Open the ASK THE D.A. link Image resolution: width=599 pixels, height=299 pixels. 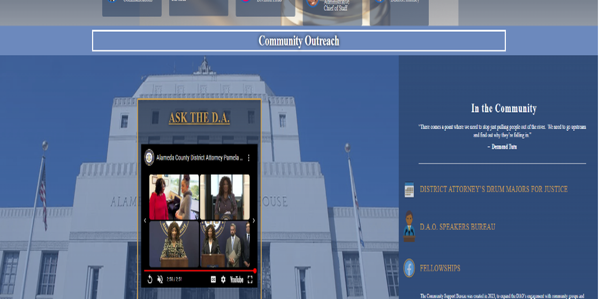click(199, 117)
